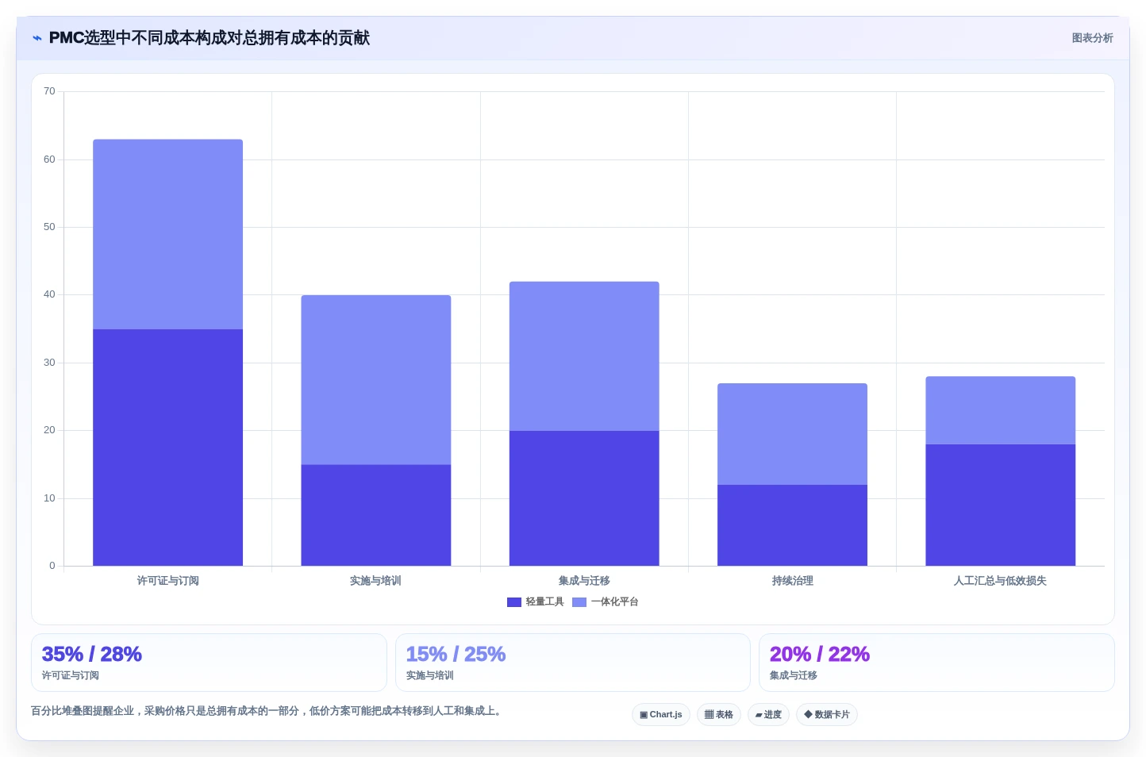The width and height of the screenshot is (1146, 757).
Task: Click the blue lightning icon beside the title
Action: [x=37, y=38]
